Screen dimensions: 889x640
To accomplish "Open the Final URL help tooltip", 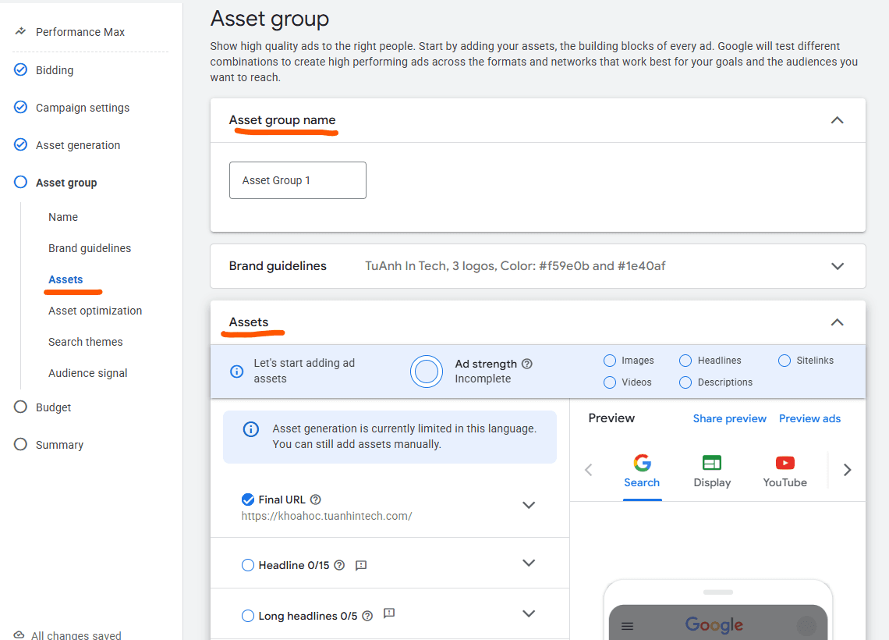I will point(314,500).
